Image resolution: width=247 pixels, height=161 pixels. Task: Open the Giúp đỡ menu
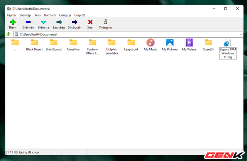(x=80, y=15)
